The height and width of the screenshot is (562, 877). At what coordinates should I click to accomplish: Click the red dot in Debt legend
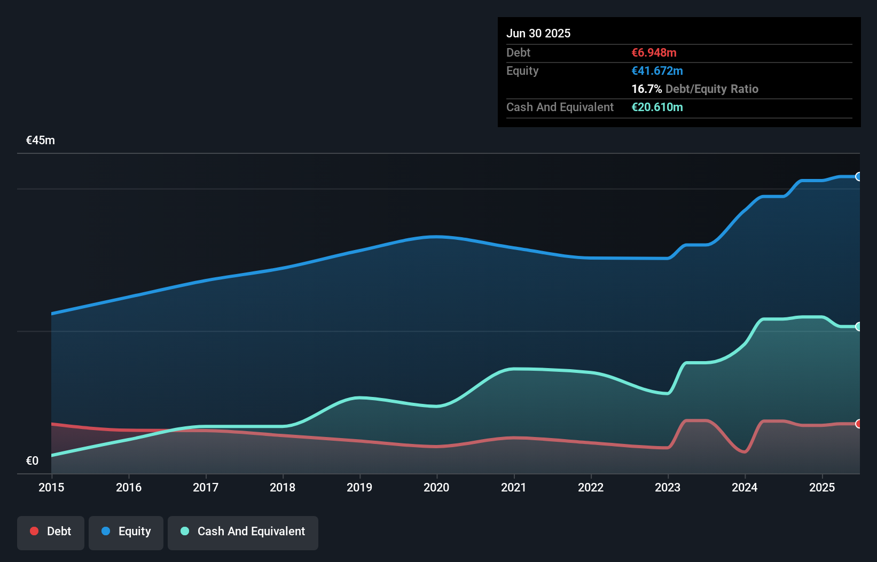tap(34, 531)
